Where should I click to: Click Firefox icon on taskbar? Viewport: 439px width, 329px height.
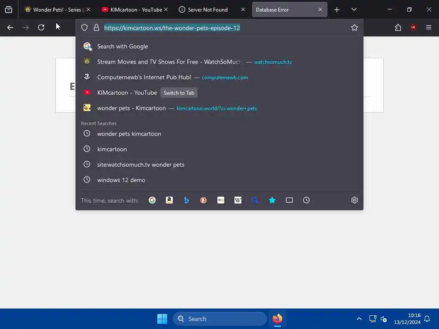point(277,319)
